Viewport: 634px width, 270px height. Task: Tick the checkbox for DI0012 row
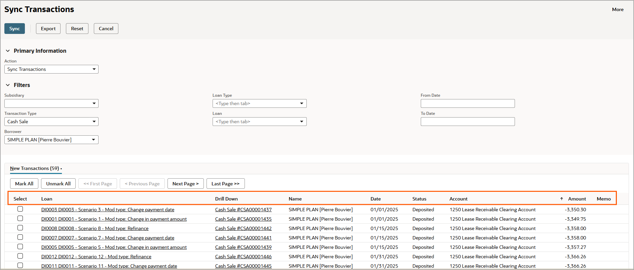[20, 256]
